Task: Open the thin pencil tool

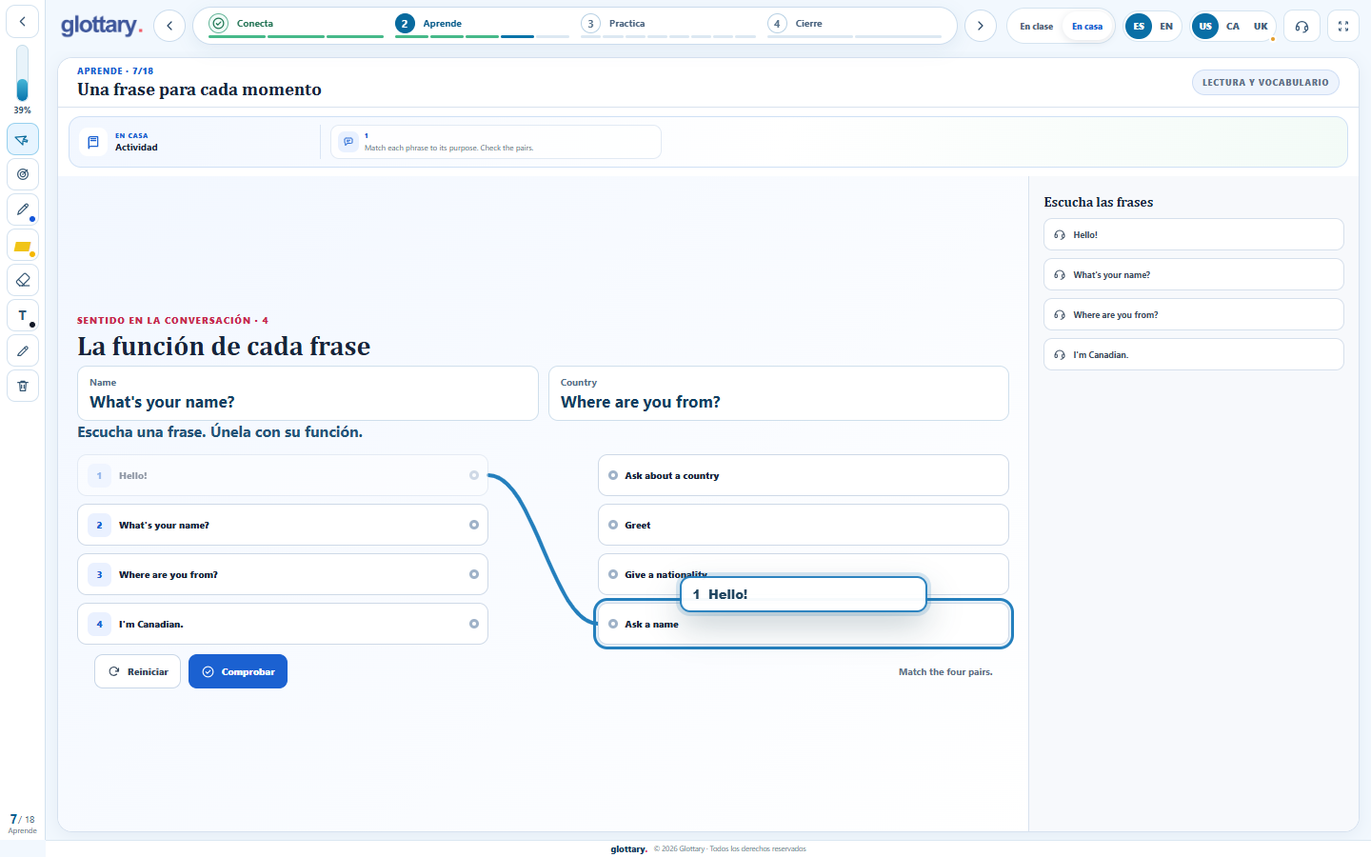Action: pyautogui.click(x=23, y=350)
